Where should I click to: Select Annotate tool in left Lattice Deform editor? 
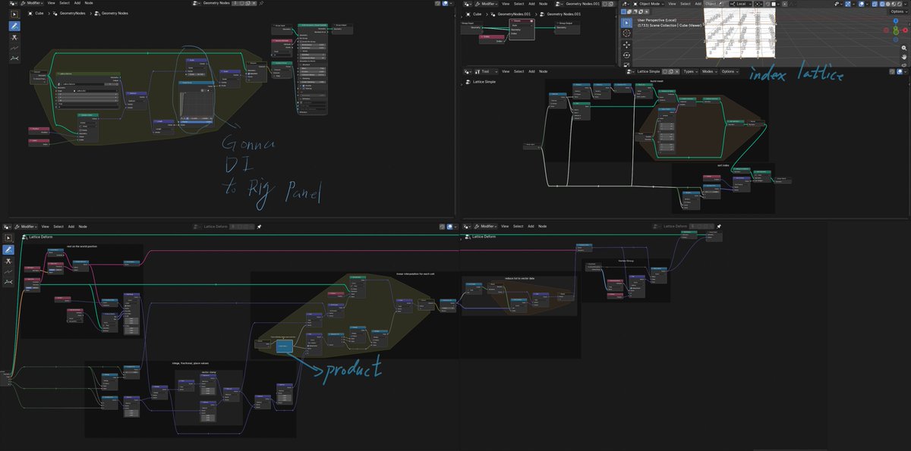tap(8, 249)
